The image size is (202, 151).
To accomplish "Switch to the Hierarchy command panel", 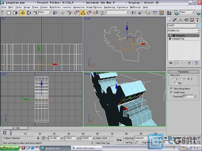I will coord(181,20).
